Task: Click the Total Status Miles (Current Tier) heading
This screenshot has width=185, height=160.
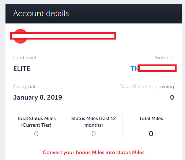Action: click(x=36, y=122)
